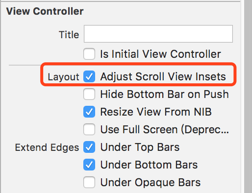Uncheck the Under Bottom Bars checkbox
This screenshot has width=252, height=193.
pyautogui.click(x=89, y=165)
